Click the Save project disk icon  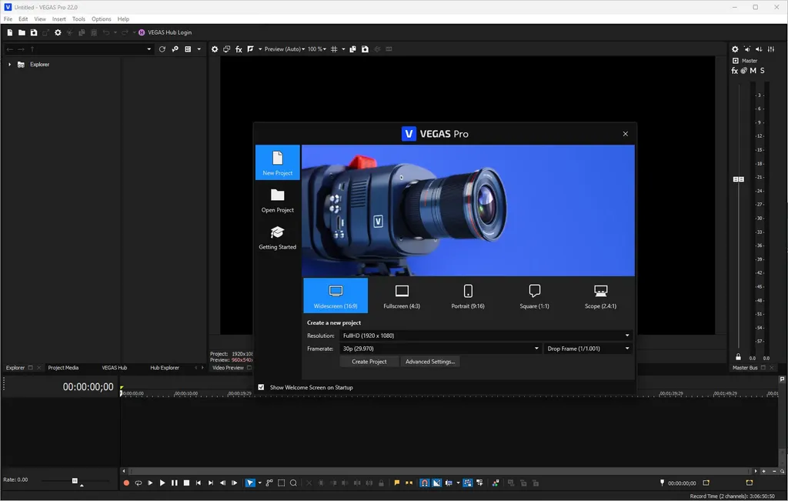pyautogui.click(x=34, y=32)
